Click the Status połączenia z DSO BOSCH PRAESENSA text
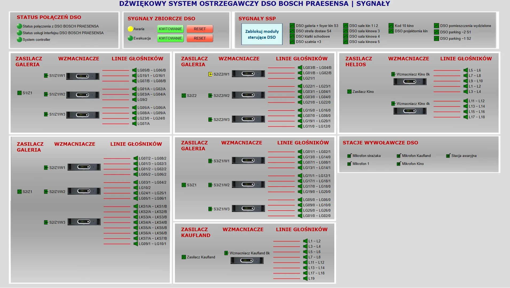Screen dimensions: 510x288 tap(61, 26)
